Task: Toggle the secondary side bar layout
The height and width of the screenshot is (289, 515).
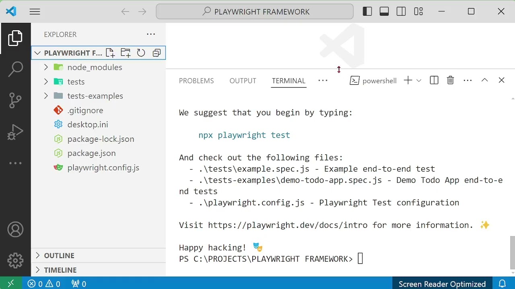Action: click(401, 12)
